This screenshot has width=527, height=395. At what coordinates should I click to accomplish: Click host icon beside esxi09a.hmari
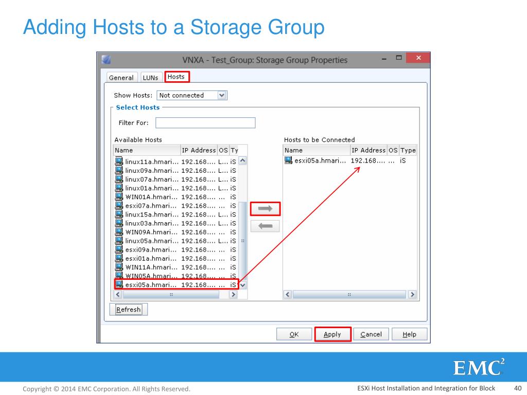pos(119,249)
